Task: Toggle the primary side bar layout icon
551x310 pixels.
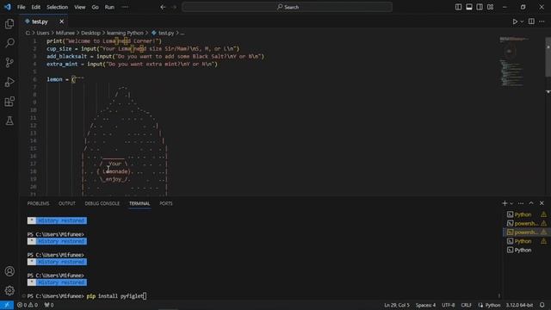Action: pyautogui.click(x=458, y=7)
